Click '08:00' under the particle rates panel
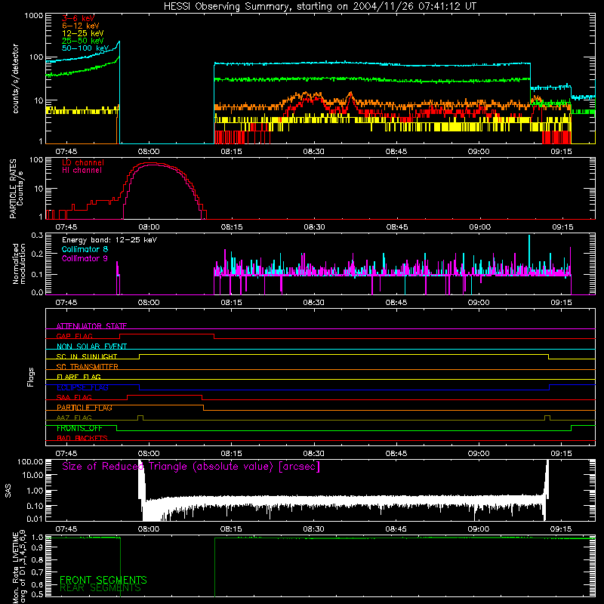 coord(149,227)
